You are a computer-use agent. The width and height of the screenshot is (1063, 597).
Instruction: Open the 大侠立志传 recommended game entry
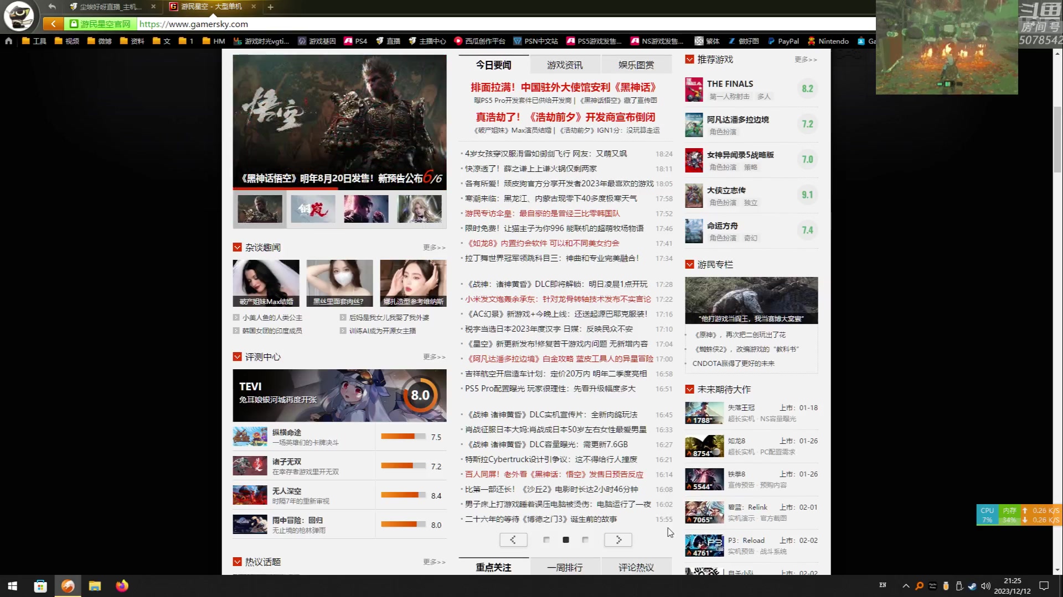[751, 196]
